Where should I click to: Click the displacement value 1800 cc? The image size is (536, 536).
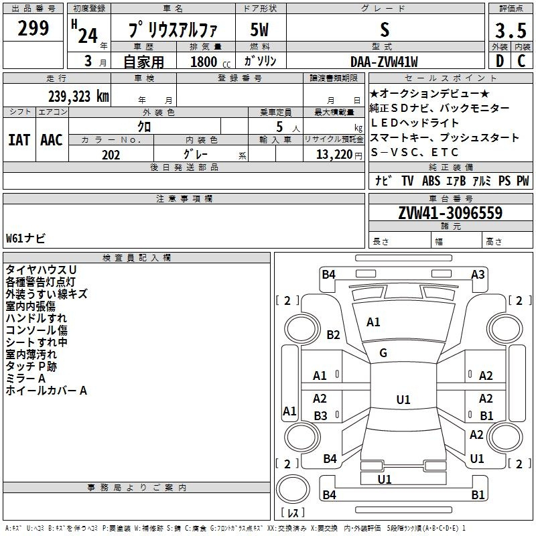[x=210, y=62]
